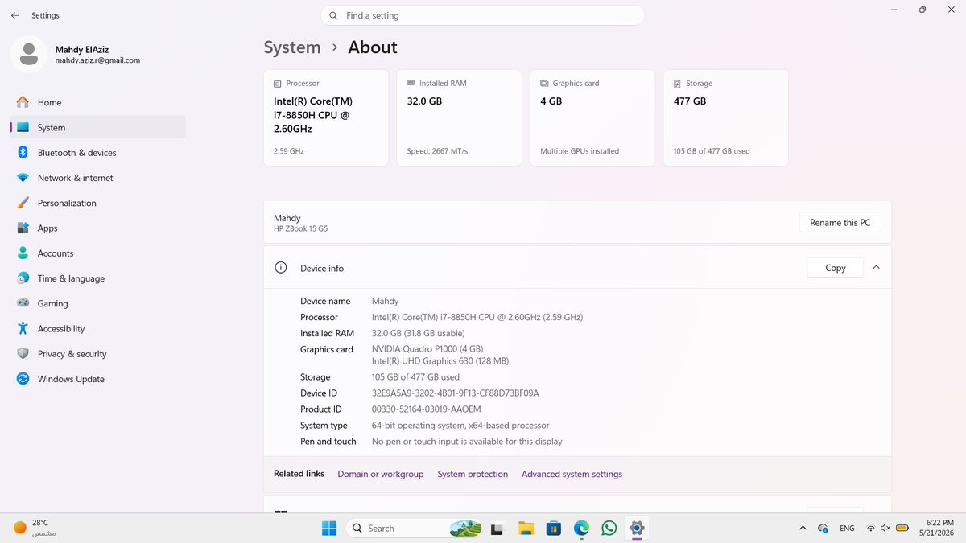The width and height of the screenshot is (966, 543).
Task: Click NVIDIA Quadro P1000 (4 GB) text
Action: coord(427,349)
